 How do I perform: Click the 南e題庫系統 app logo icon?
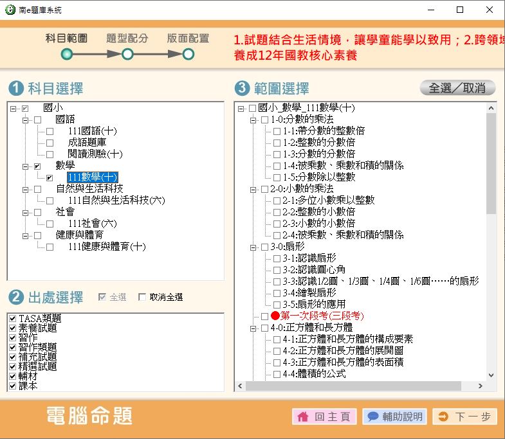click(10, 10)
